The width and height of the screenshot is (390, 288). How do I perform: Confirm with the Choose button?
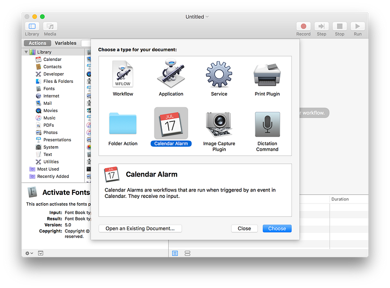277,229
